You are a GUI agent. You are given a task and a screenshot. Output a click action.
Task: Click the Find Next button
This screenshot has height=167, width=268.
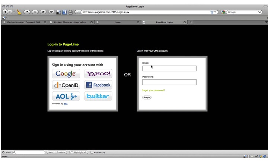pos(51,153)
